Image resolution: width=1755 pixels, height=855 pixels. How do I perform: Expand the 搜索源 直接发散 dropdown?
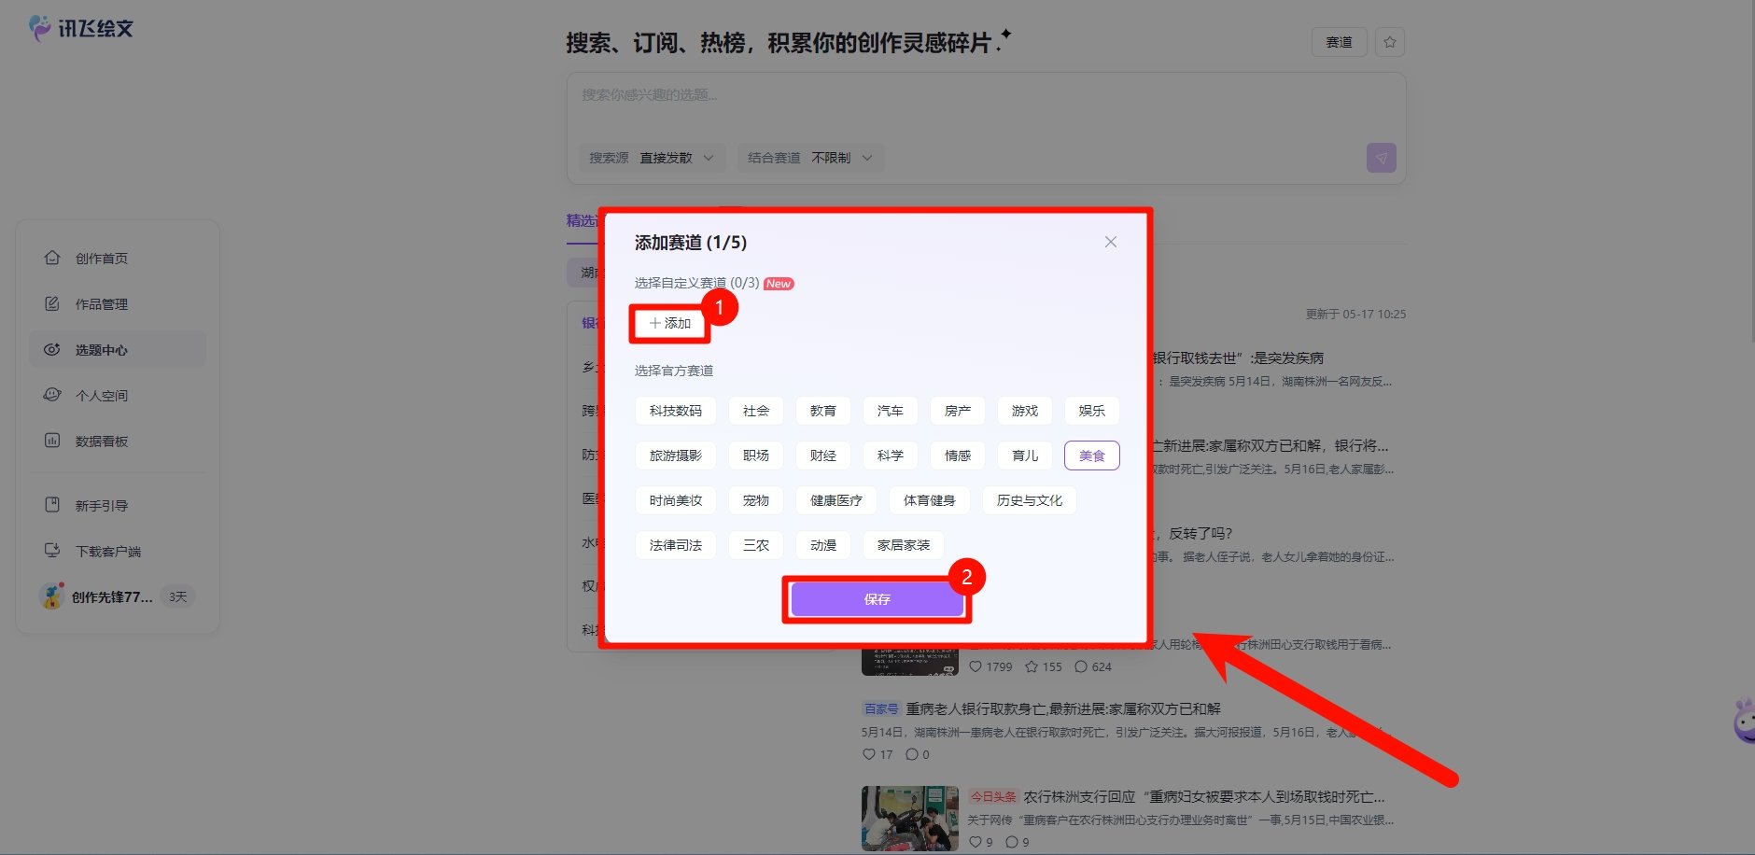click(652, 158)
